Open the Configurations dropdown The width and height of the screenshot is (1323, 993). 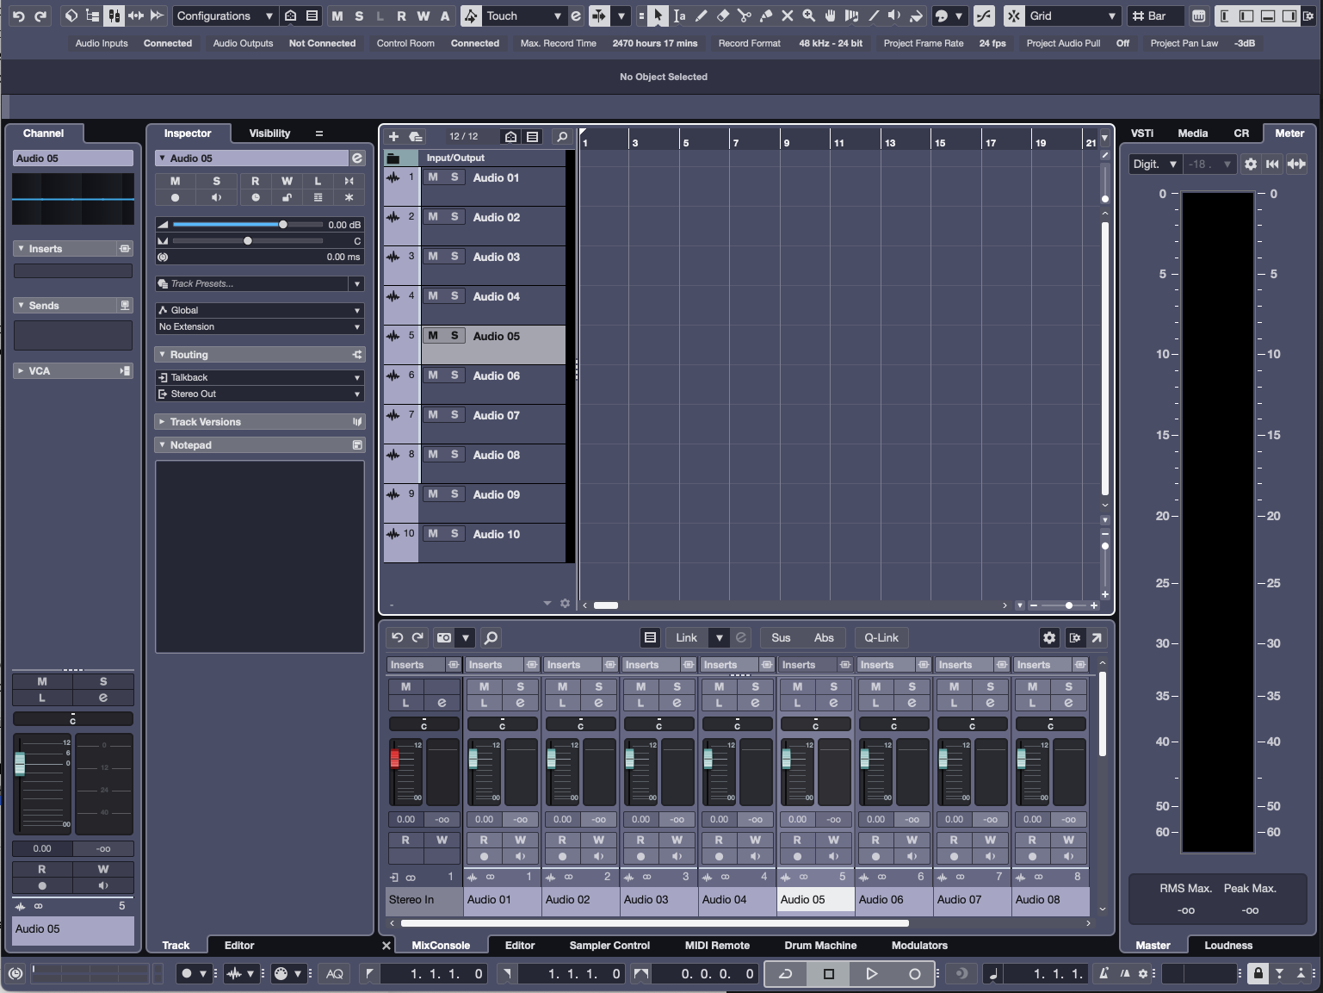click(225, 16)
